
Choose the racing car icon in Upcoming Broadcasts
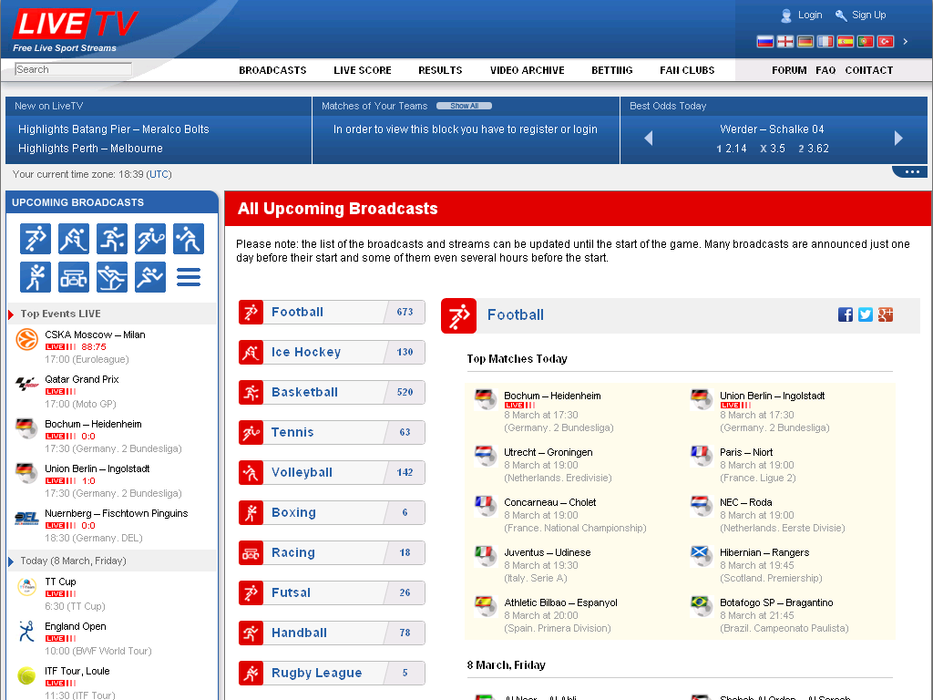point(74,277)
